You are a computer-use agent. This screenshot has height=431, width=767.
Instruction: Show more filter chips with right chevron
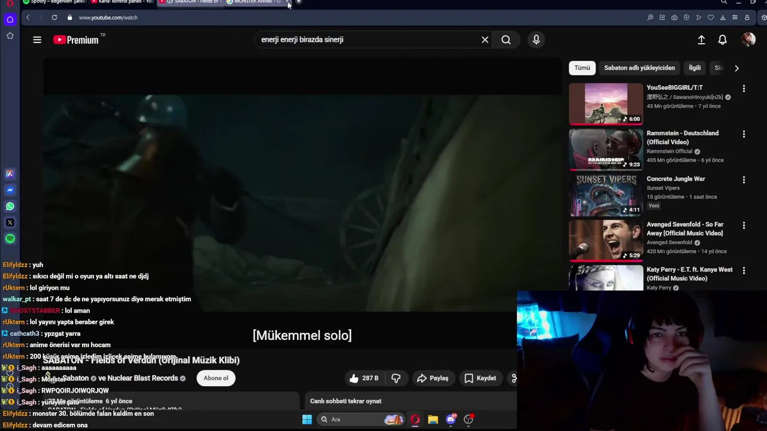point(736,68)
